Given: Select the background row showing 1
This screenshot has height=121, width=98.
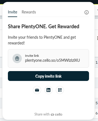Looking at the screenshot, I should coord(96,63).
